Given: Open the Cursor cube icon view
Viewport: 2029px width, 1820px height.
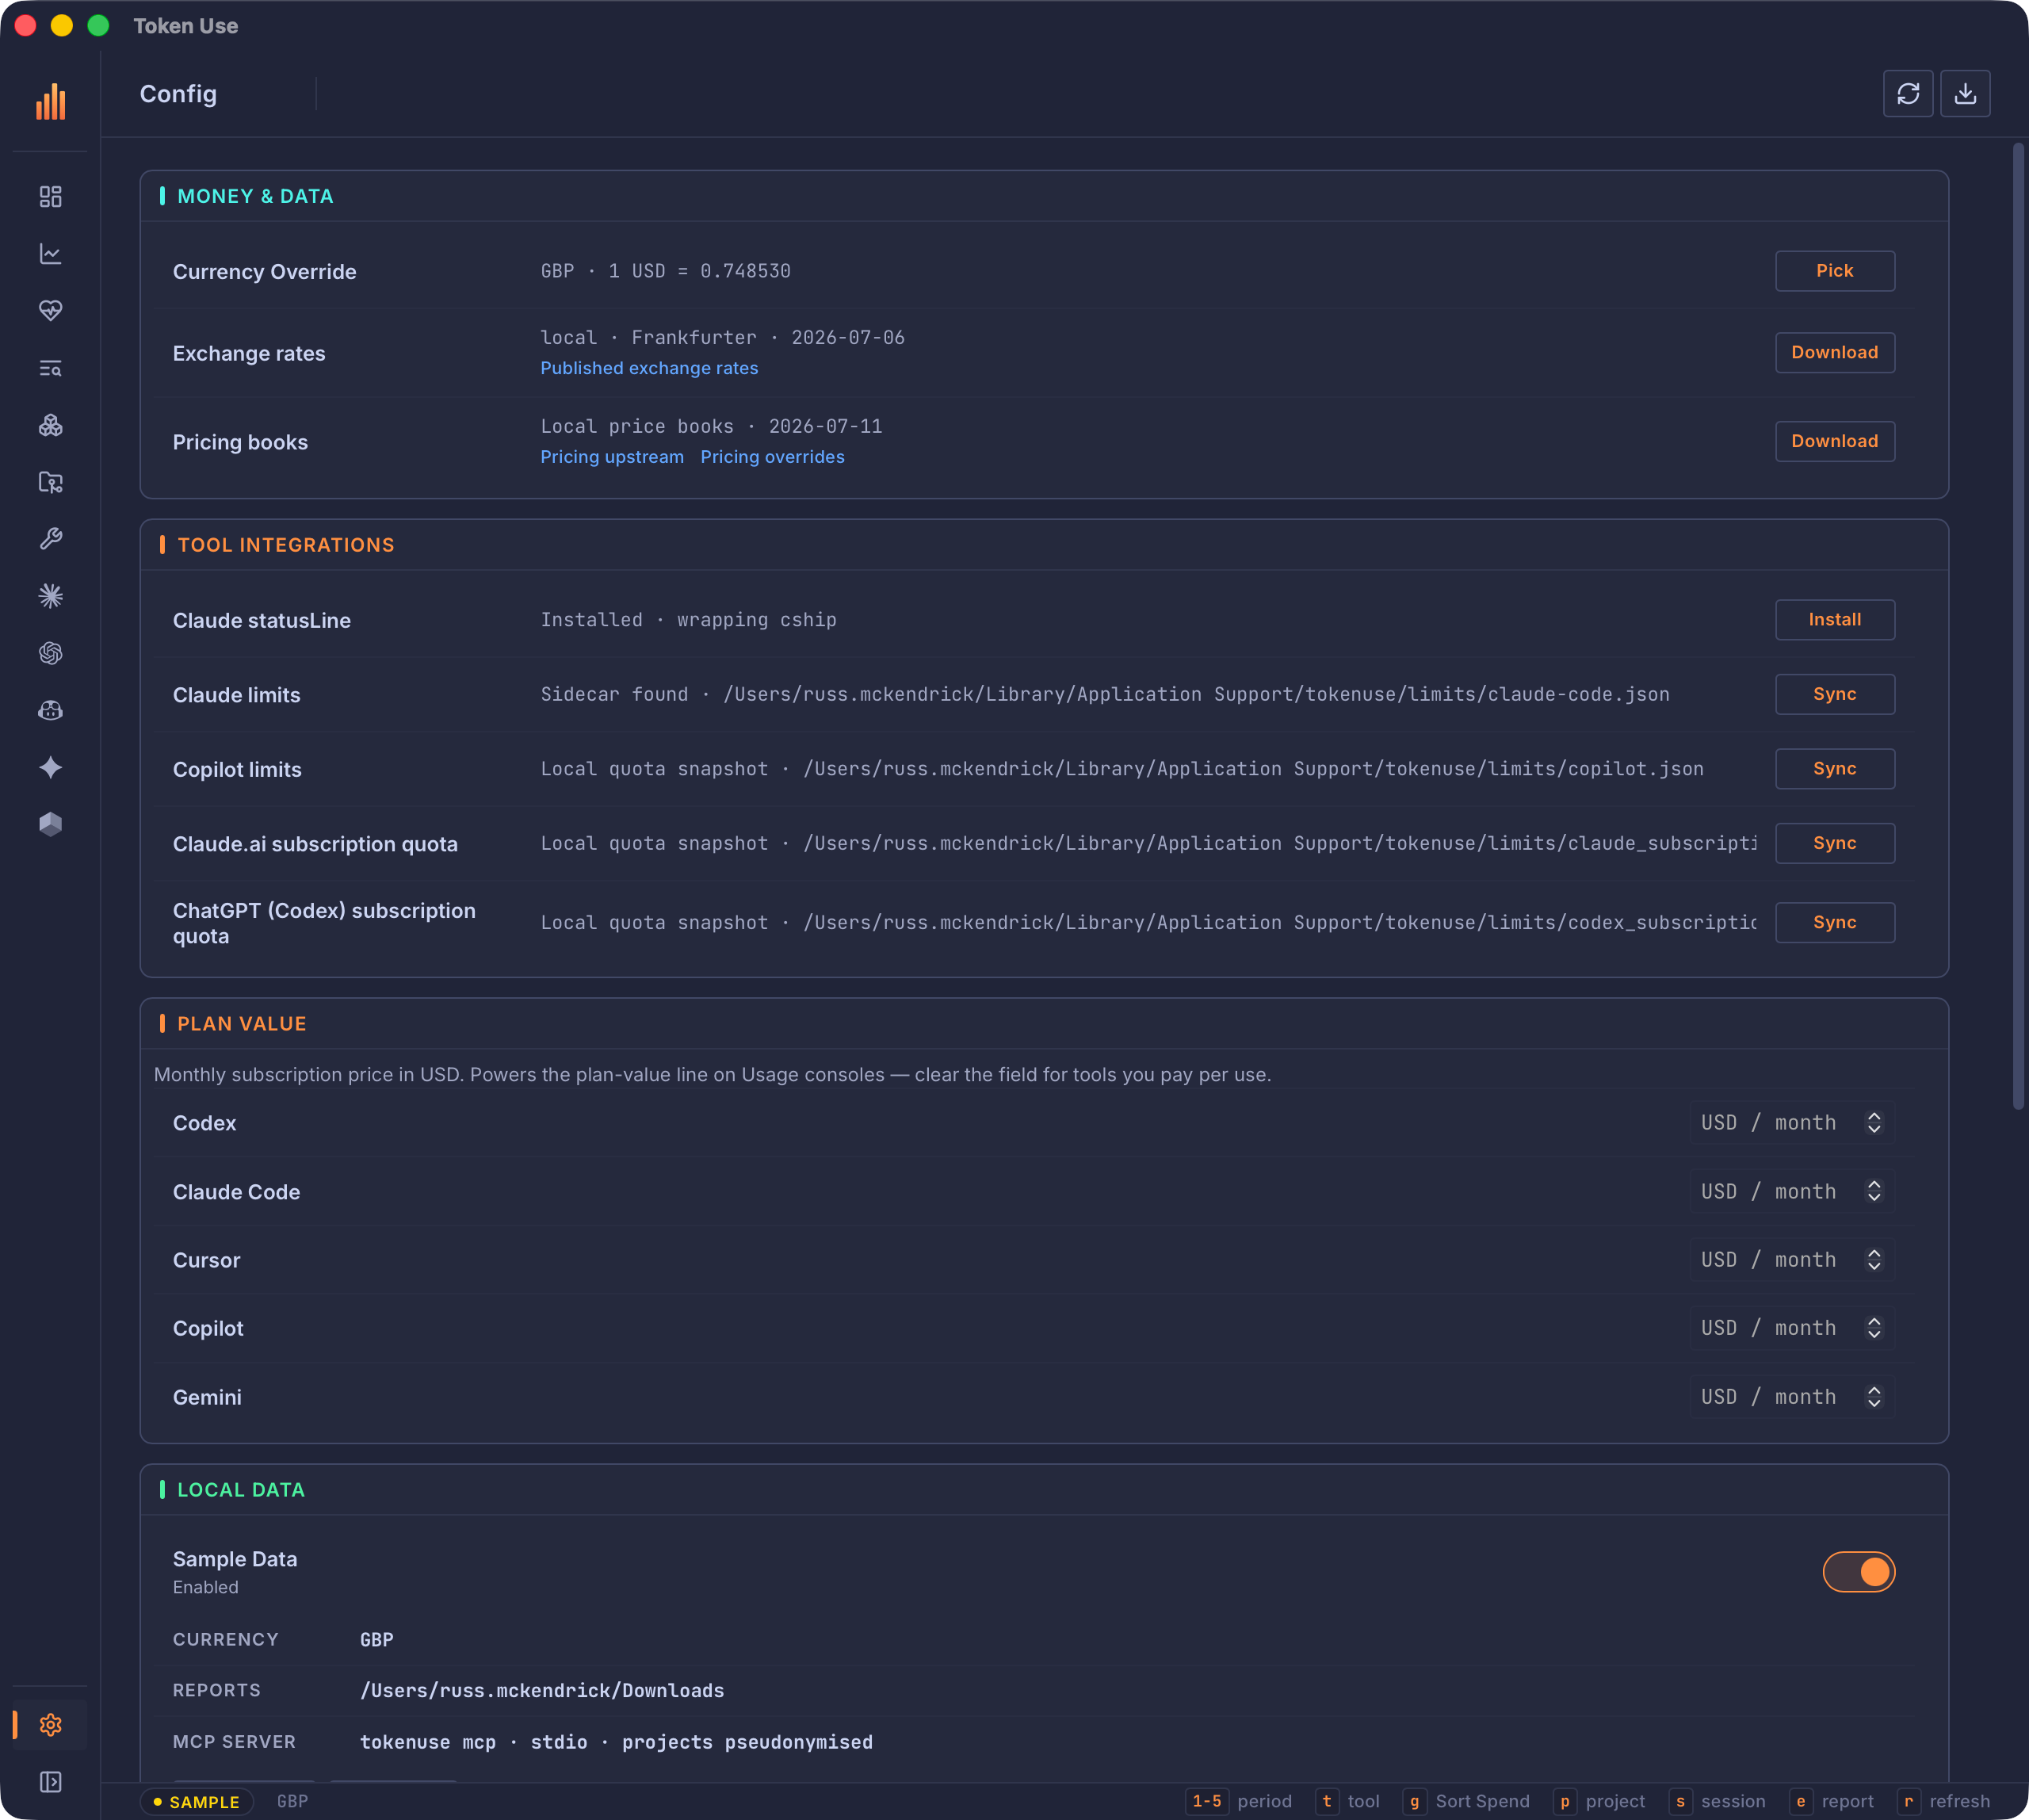Looking at the screenshot, I should (50, 824).
